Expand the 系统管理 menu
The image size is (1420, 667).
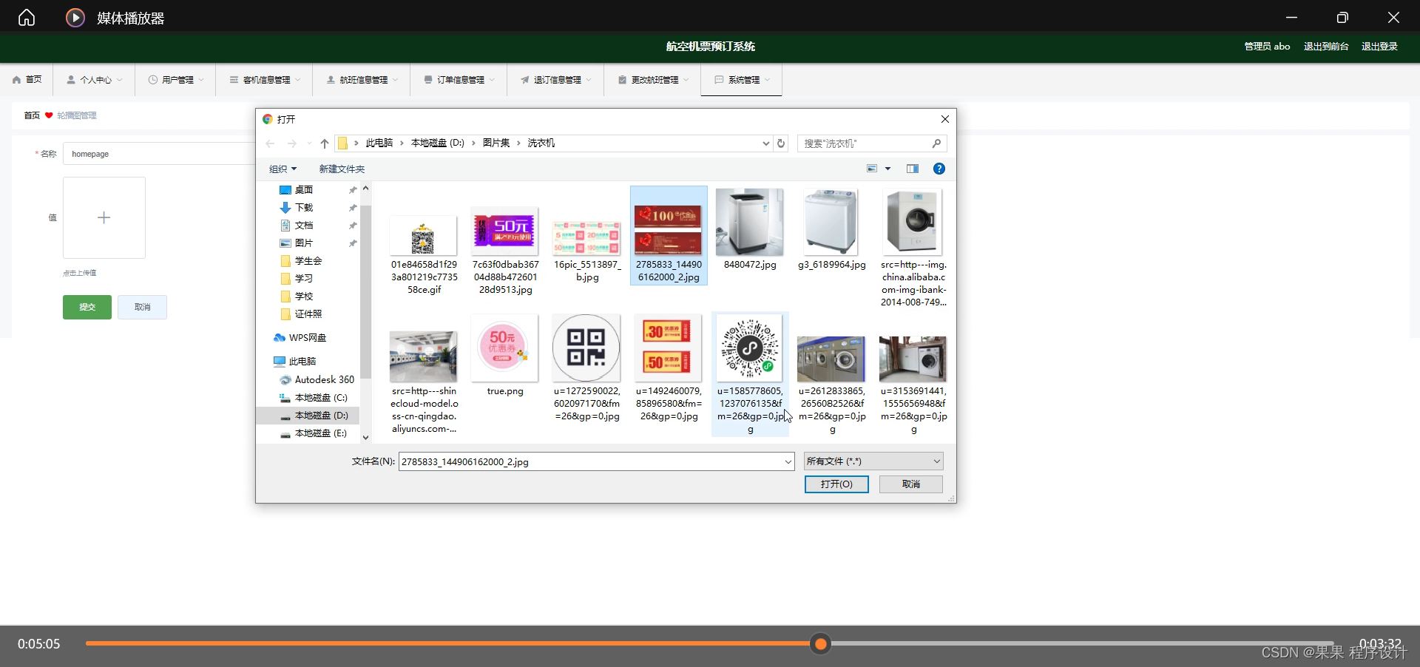(742, 80)
